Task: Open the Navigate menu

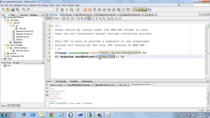Action: 18,5
